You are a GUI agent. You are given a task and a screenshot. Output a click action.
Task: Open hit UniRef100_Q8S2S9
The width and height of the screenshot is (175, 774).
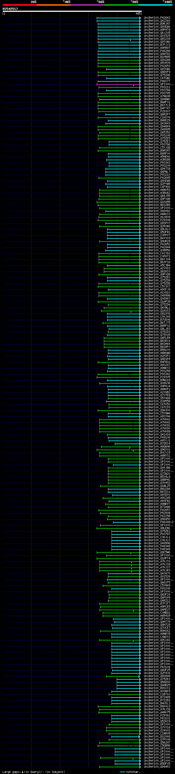(157, 39)
